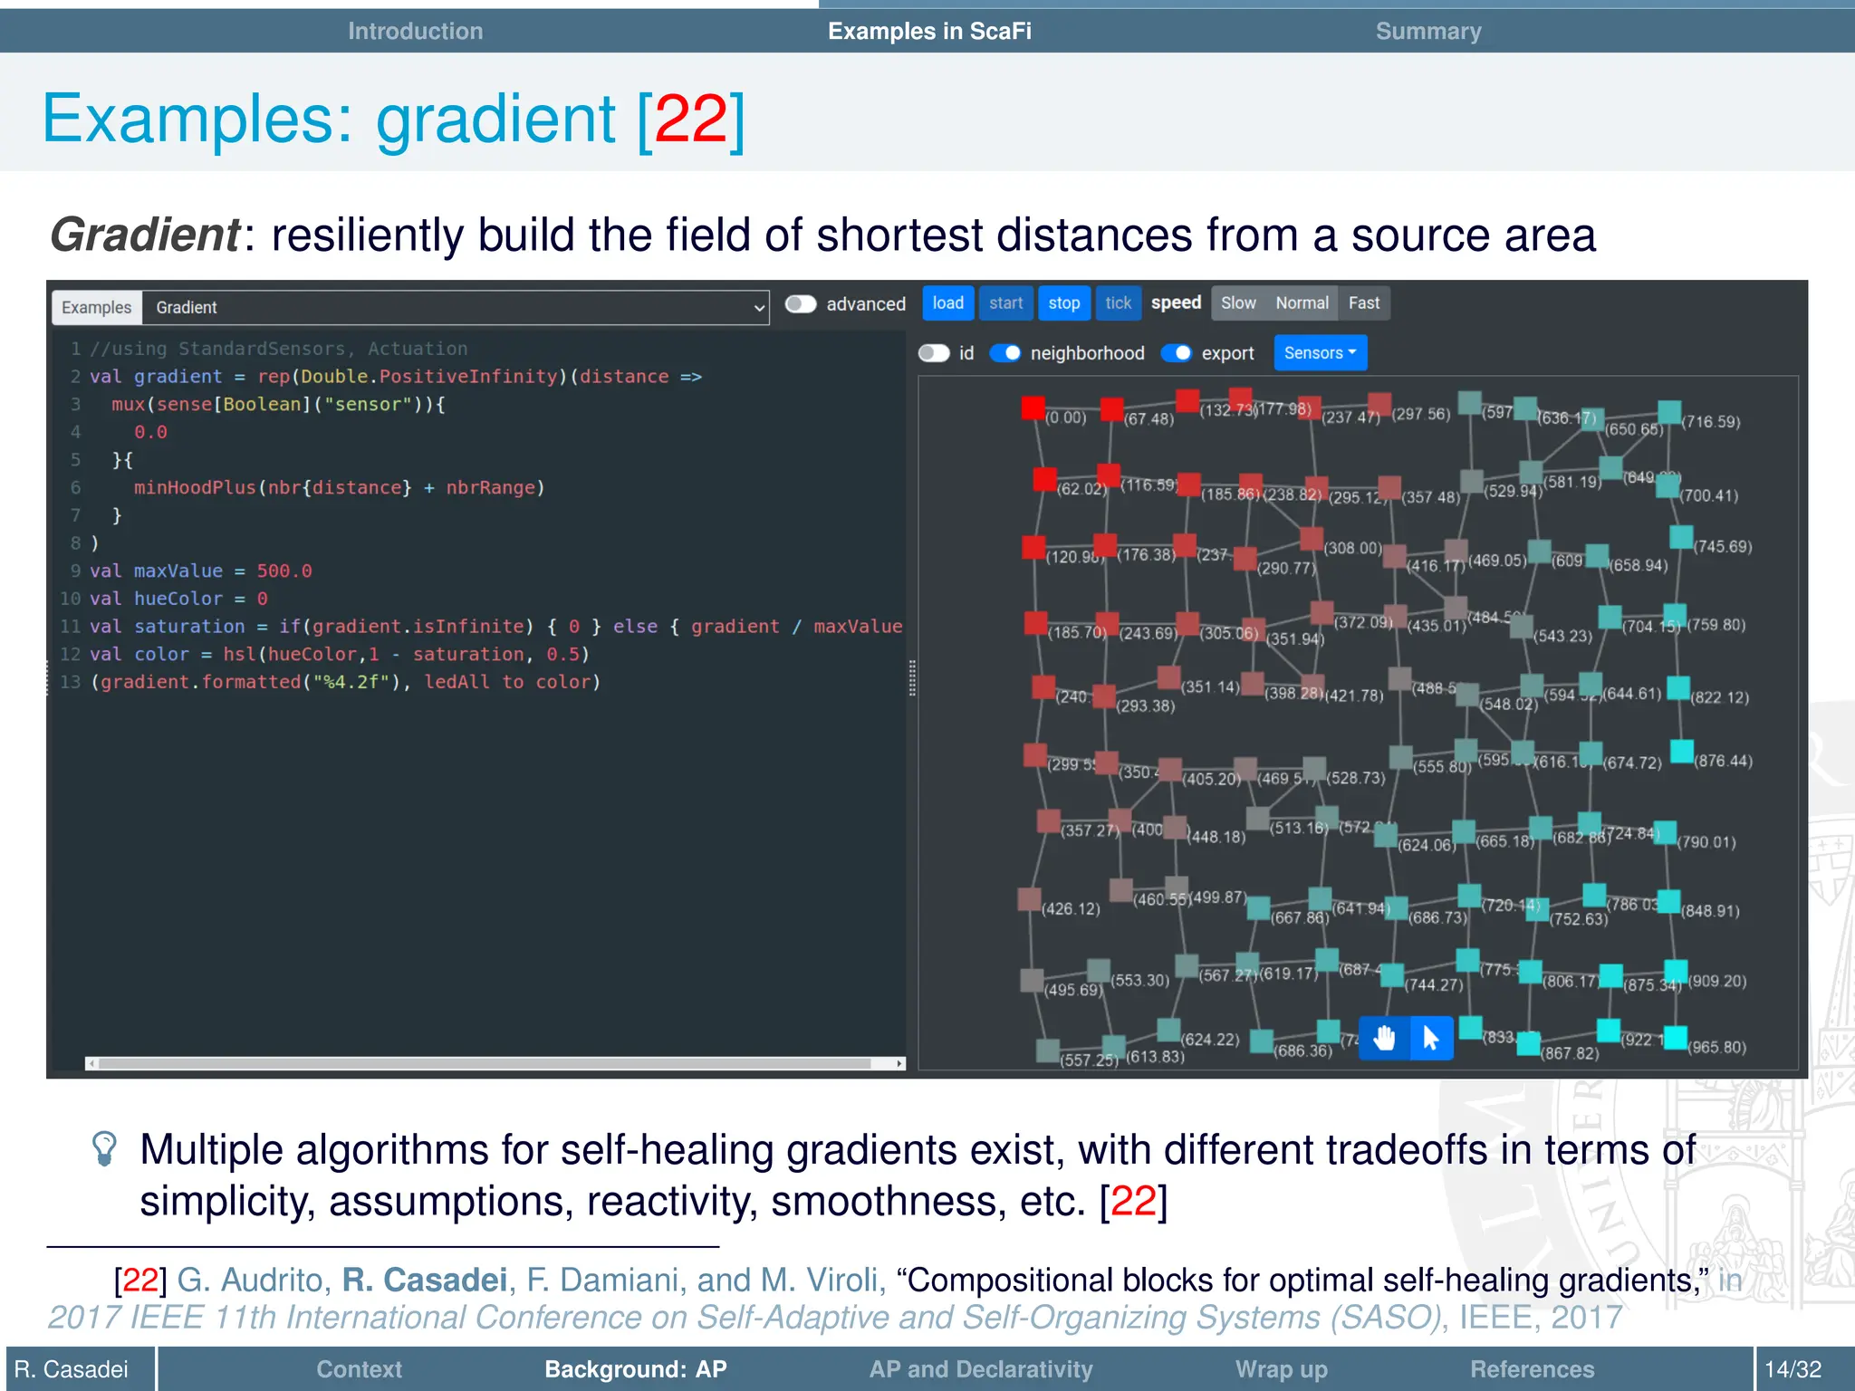Set simulation speed to Fast

tap(1364, 303)
